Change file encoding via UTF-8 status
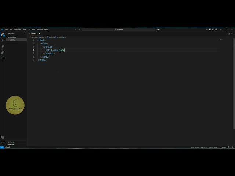 pyautogui.click(x=210, y=147)
